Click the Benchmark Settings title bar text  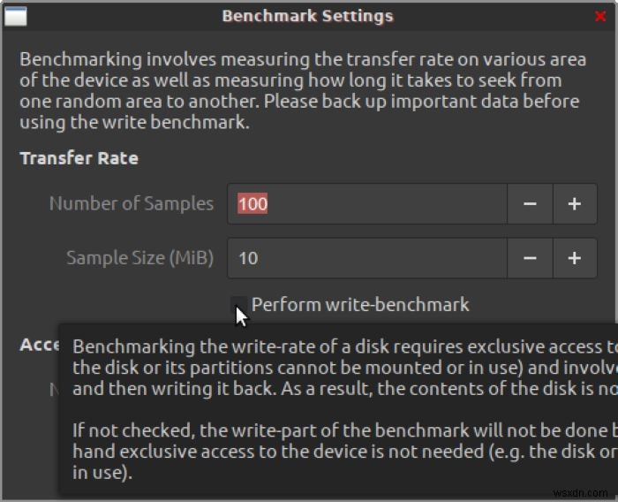(x=307, y=16)
